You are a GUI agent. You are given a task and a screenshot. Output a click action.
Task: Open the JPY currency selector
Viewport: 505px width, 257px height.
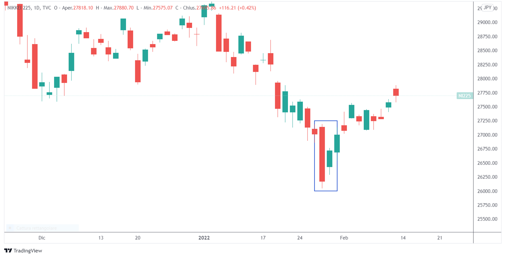[x=487, y=8]
